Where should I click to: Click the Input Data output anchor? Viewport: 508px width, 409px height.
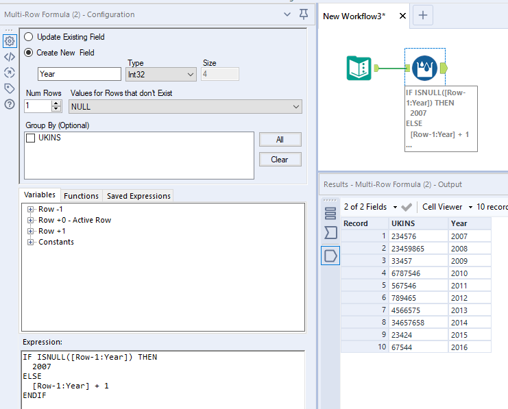[376, 68]
